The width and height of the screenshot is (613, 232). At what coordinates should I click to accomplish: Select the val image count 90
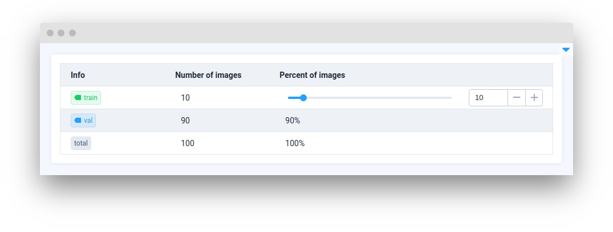185,121
